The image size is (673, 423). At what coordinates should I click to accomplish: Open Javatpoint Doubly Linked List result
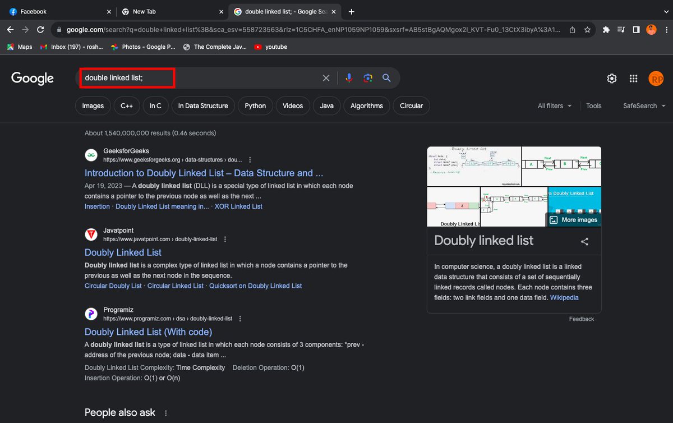[123, 252]
